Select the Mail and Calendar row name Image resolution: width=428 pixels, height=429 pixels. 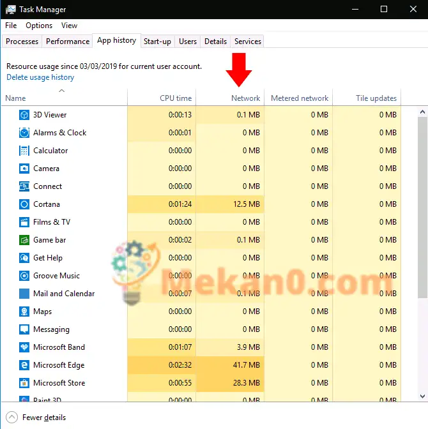pyautogui.click(x=64, y=294)
